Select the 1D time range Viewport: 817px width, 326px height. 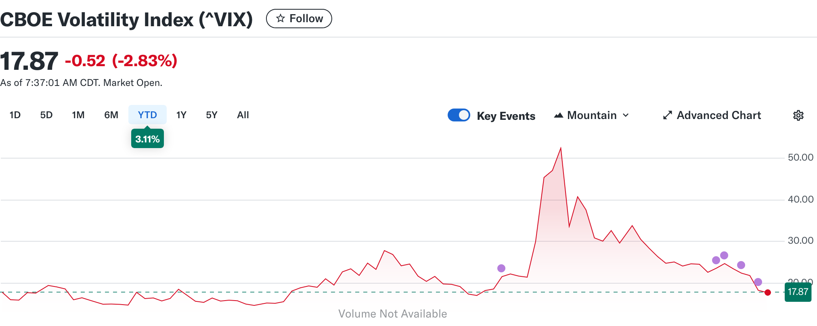tap(15, 115)
